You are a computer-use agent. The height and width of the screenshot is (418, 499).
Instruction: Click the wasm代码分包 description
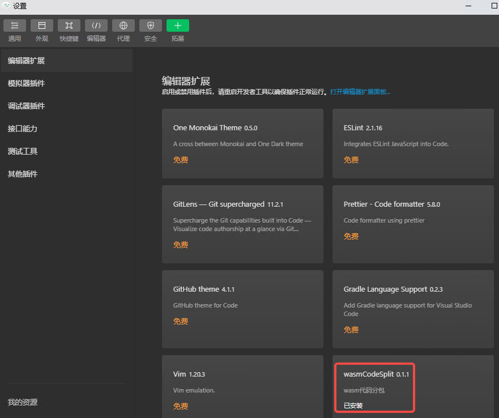coord(364,390)
